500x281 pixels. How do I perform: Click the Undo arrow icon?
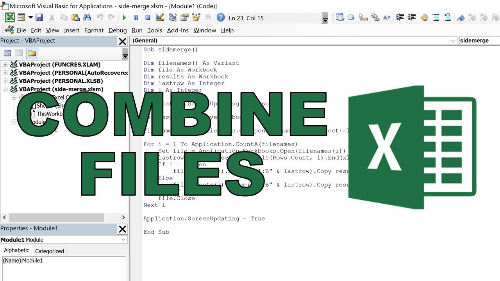(100, 18)
